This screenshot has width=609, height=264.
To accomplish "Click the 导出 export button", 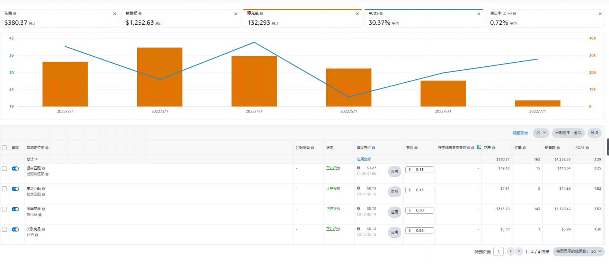I will [594, 133].
